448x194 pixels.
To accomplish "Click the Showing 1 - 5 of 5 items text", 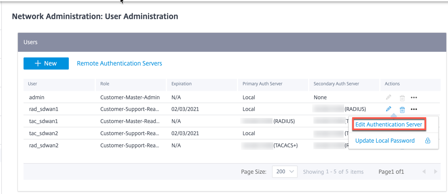I will pos(333,172).
